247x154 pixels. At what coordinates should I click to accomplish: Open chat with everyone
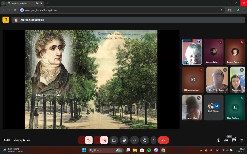[234, 140]
